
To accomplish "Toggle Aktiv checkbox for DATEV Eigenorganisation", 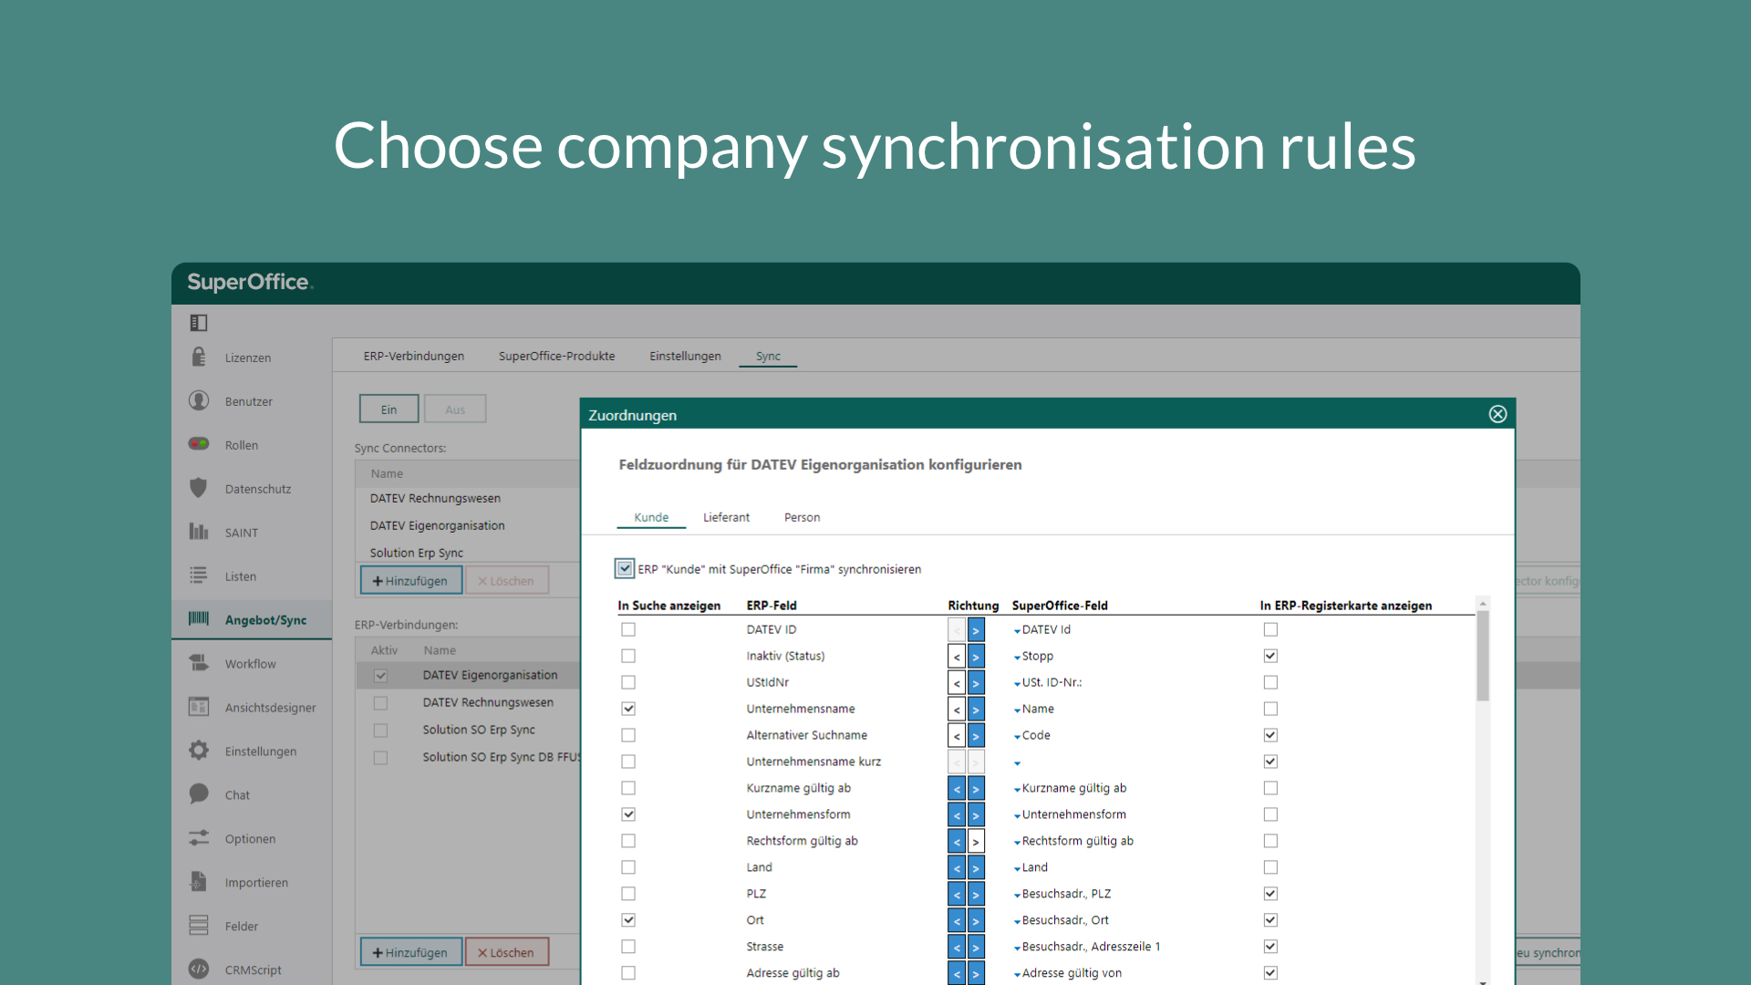I will pos(380,676).
